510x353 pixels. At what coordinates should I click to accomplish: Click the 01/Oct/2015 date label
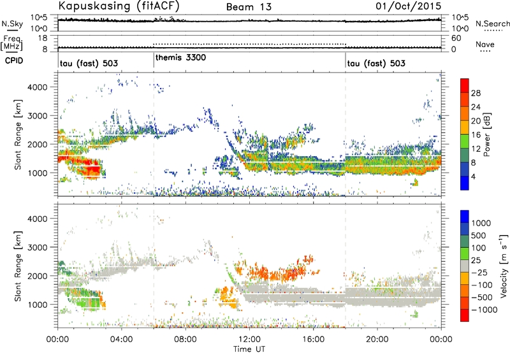point(409,6)
